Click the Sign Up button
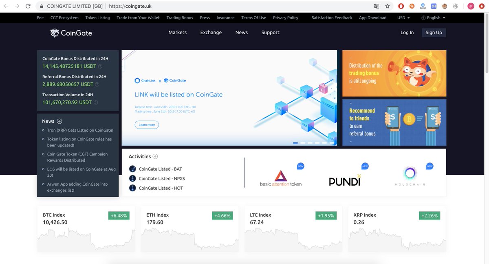Viewport: 489px width, 264px height. click(434, 33)
